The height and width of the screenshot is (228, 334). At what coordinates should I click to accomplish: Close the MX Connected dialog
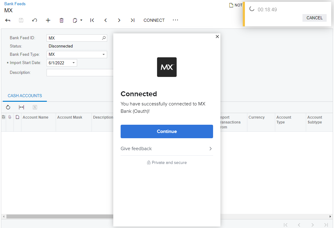pyautogui.click(x=217, y=36)
